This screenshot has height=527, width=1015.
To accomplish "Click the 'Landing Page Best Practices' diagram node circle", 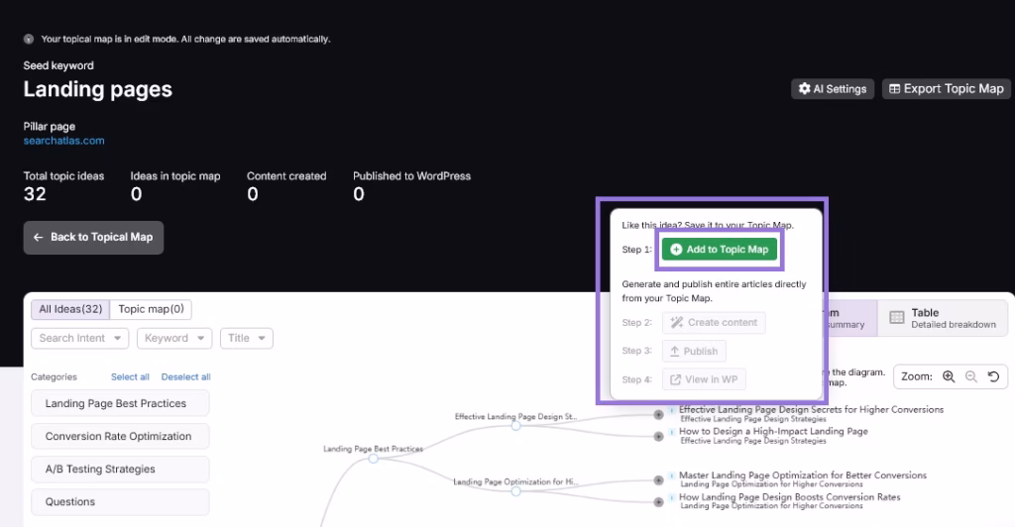I will (373, 459).
